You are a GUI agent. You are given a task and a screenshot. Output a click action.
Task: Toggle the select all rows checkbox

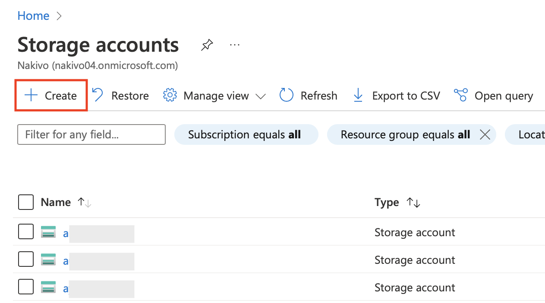[26, 202]
